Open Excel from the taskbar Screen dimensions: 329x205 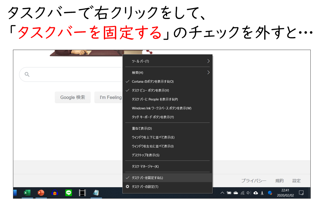click(x=27, y=193)
